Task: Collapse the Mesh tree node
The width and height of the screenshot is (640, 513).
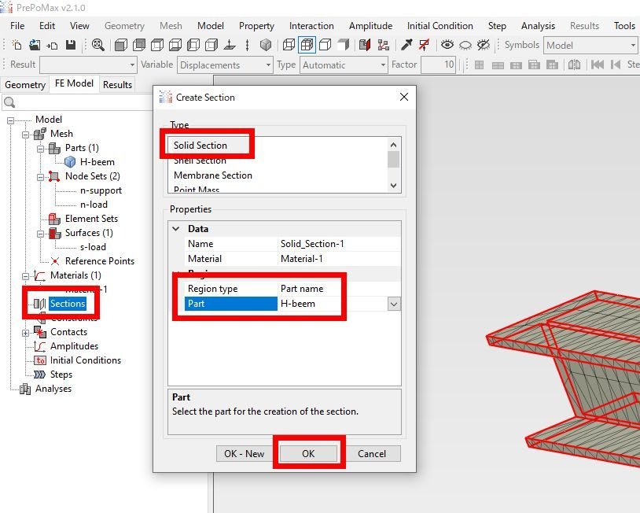Action: click(25, 135)
